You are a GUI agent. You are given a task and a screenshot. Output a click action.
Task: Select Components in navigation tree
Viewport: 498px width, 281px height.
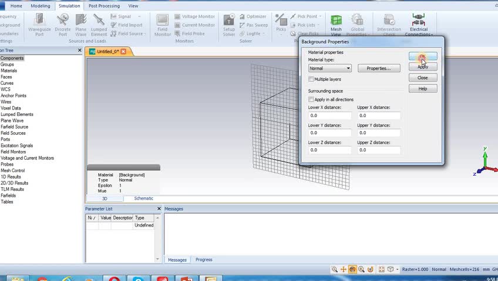pos(12,58)
